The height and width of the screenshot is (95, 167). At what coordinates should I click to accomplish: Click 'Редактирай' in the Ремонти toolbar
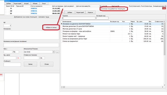tap(17, 3)
